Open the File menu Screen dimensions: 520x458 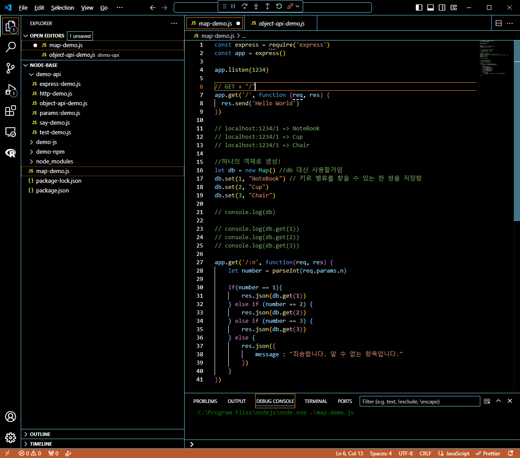coord(23,7)
